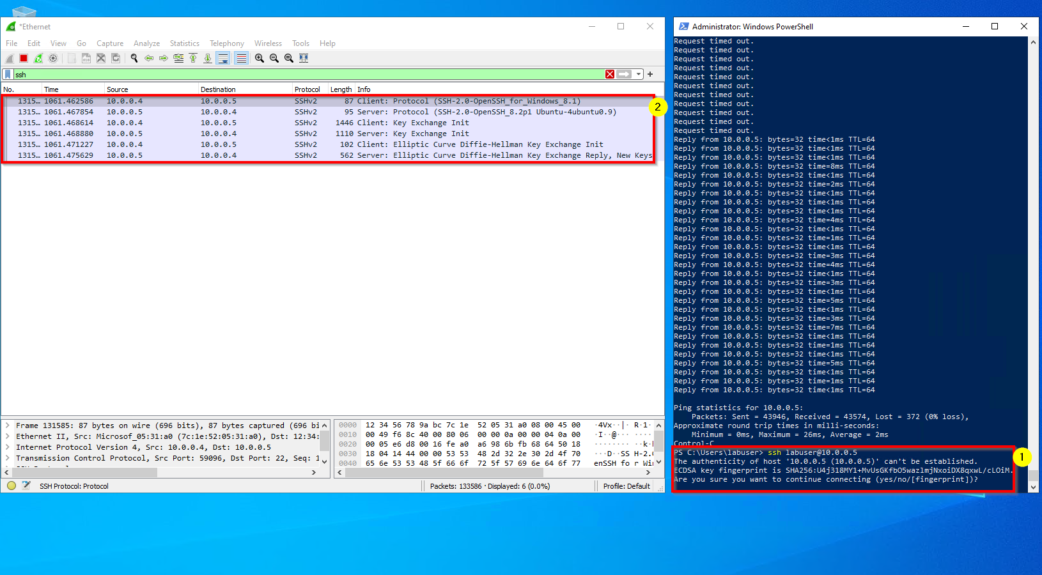Select Server Protocol SSH-2.0-OpenSSH_8.2p1 packet row

coord(329,112)
